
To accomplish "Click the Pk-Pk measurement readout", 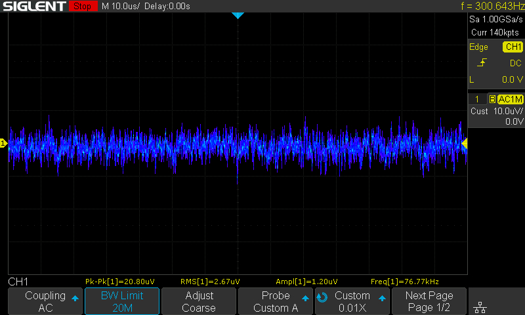I will [118, 282].
